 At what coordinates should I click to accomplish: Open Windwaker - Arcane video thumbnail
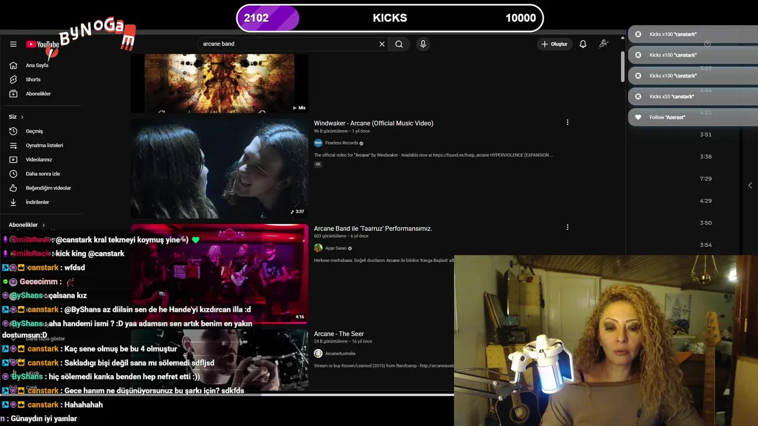click(219, 168)
